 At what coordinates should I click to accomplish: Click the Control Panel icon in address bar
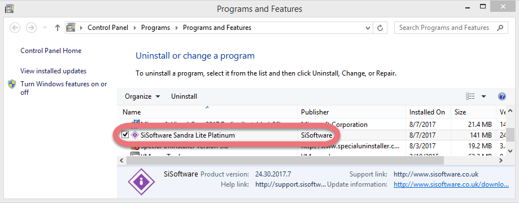[x=71, y=28]
